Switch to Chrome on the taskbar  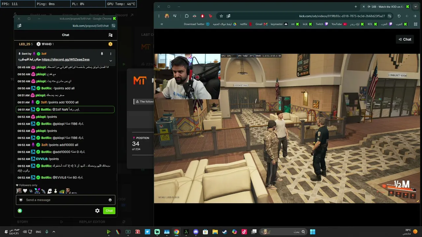176,232
